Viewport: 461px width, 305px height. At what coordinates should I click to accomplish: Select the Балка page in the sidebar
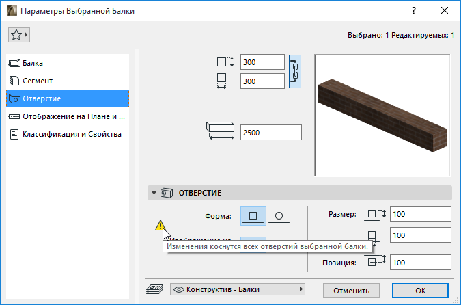point(68,63)
